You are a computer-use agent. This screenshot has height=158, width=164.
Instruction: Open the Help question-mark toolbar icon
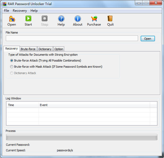pos(61,19)
